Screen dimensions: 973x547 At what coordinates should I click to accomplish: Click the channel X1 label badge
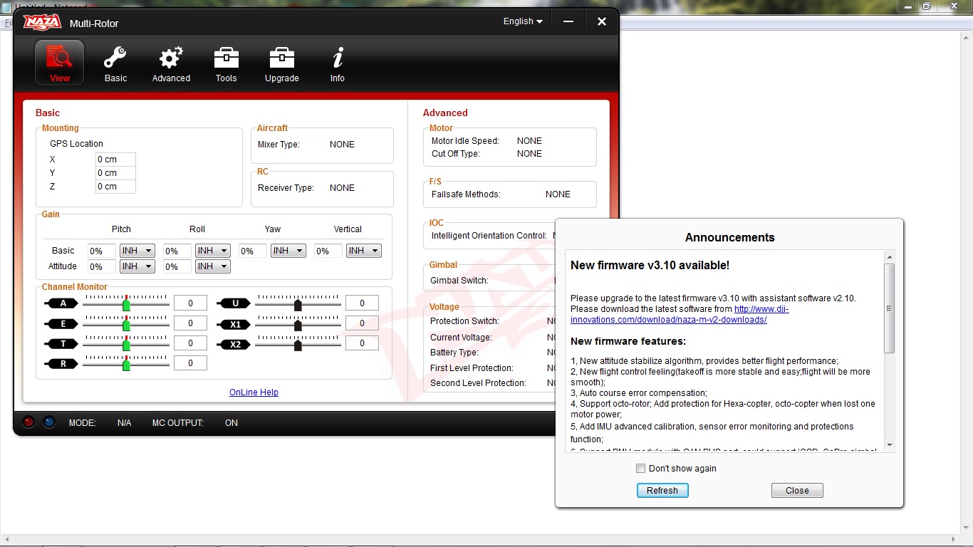[234, 324]
